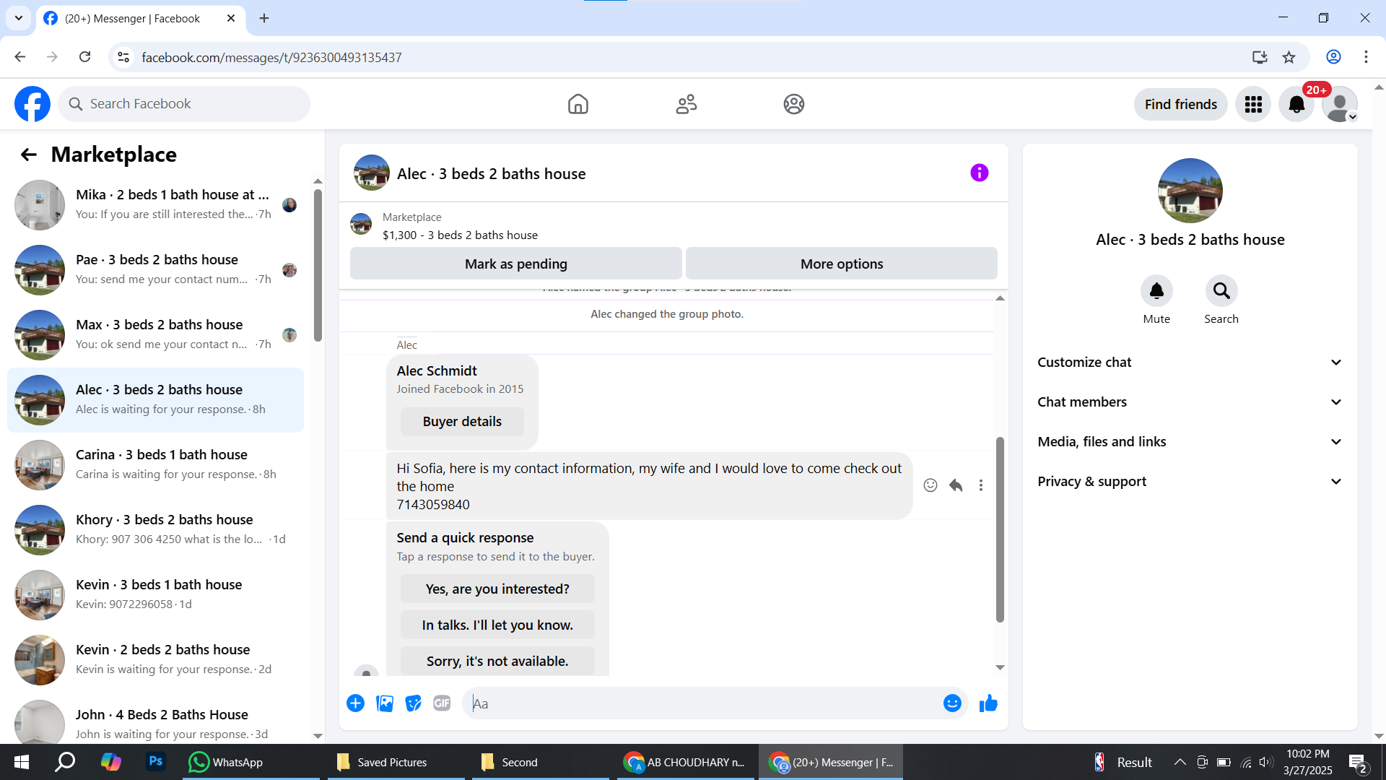The width and height of the screenshot is (1386, 780).
Task: Send a thumbs-up like
Action: click(x=988, y=703)
